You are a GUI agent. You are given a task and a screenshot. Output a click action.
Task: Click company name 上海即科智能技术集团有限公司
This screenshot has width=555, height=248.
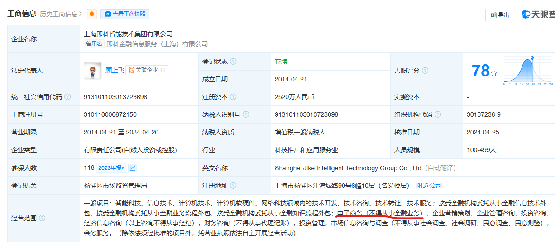coord(129,34)
